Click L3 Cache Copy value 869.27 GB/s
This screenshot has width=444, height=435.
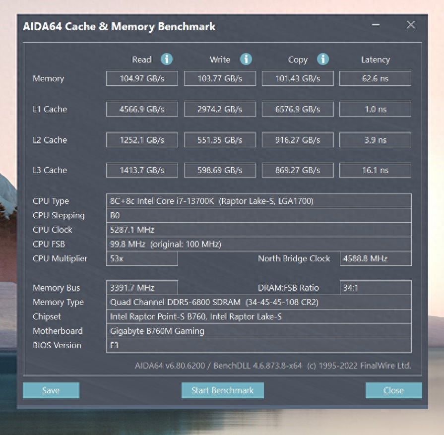coord(298,170)
